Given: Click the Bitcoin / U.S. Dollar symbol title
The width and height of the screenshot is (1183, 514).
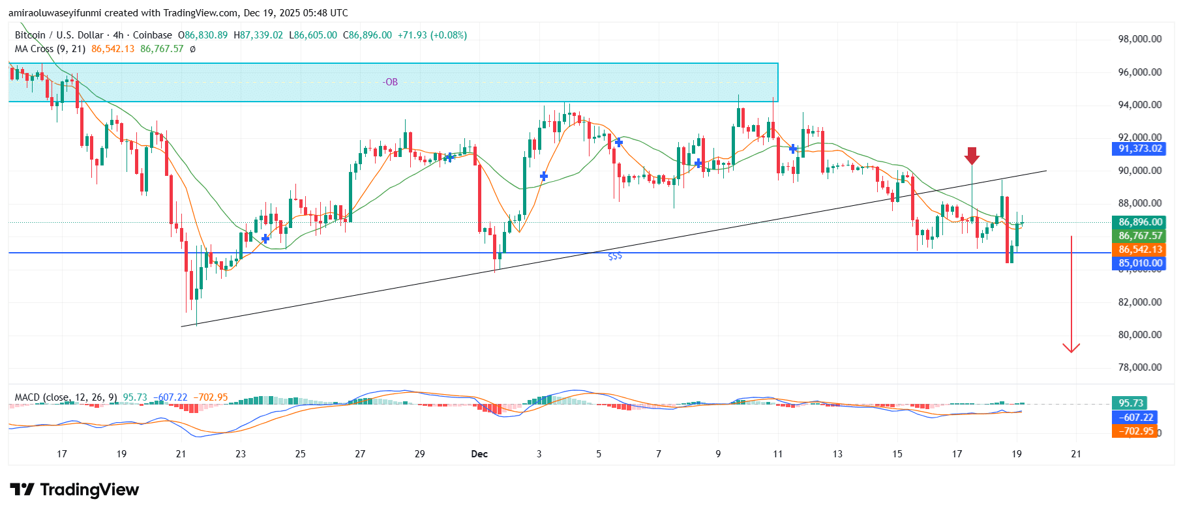Looking at the screenshot, I should 59,35.
